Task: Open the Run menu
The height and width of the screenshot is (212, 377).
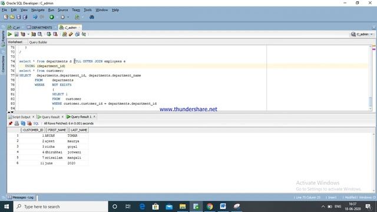Action: click(51, 10)
